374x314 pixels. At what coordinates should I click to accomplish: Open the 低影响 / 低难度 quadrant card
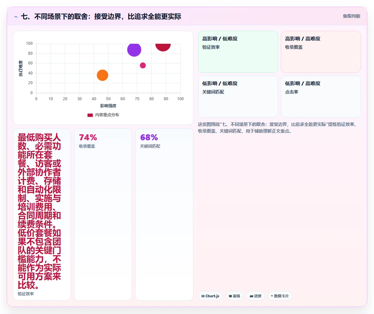tap(238, 97)
